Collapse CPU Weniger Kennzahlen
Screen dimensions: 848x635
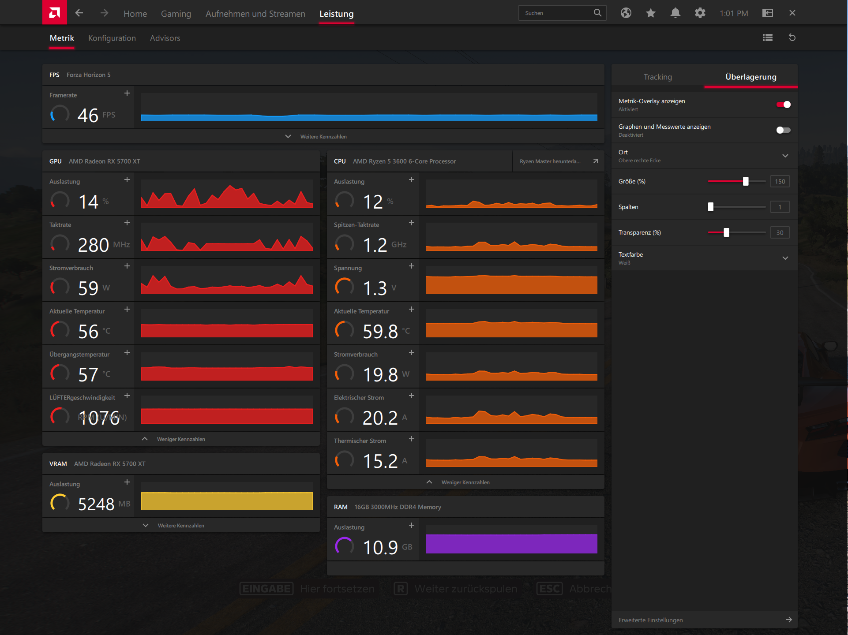[x=465, y=482]
